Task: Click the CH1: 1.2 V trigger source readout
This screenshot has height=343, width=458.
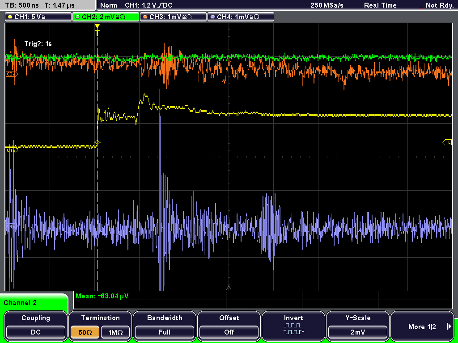Action: pyautogui.click(x=148, y=5)
